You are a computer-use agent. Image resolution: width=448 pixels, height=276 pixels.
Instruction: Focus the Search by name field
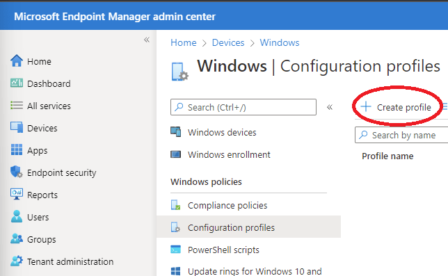coord(401,135)
